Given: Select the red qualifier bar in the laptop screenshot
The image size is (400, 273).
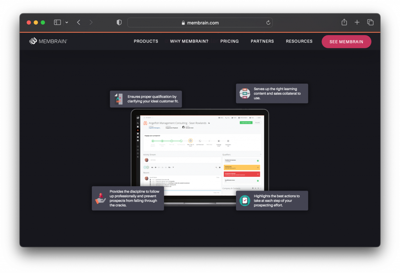Looking at the screenshot, I should pos(242,174).
